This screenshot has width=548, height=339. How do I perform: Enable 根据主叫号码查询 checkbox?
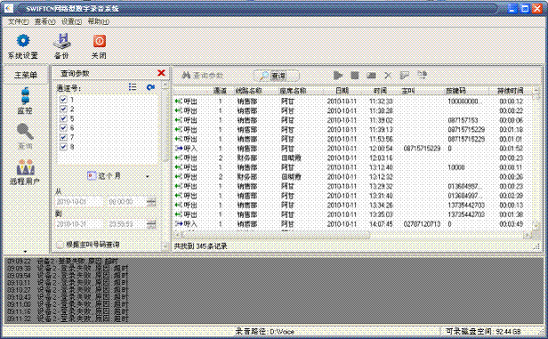(60, 245)
